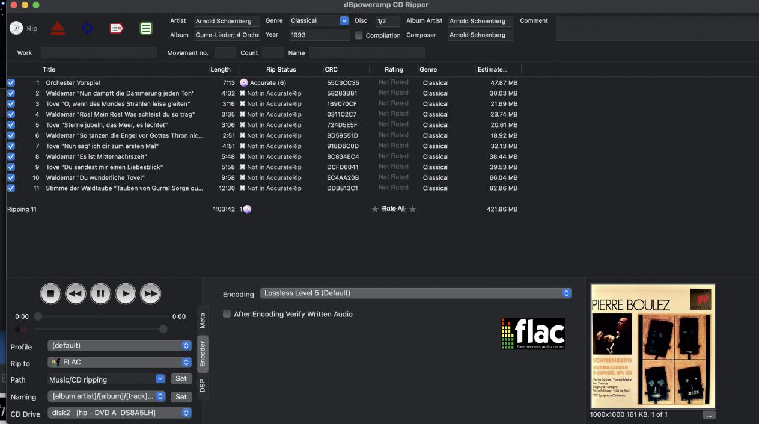Click the Set button next to Path
Image resolution: width=759 pixels, height=424 pixels.
[x=181, y=379]
